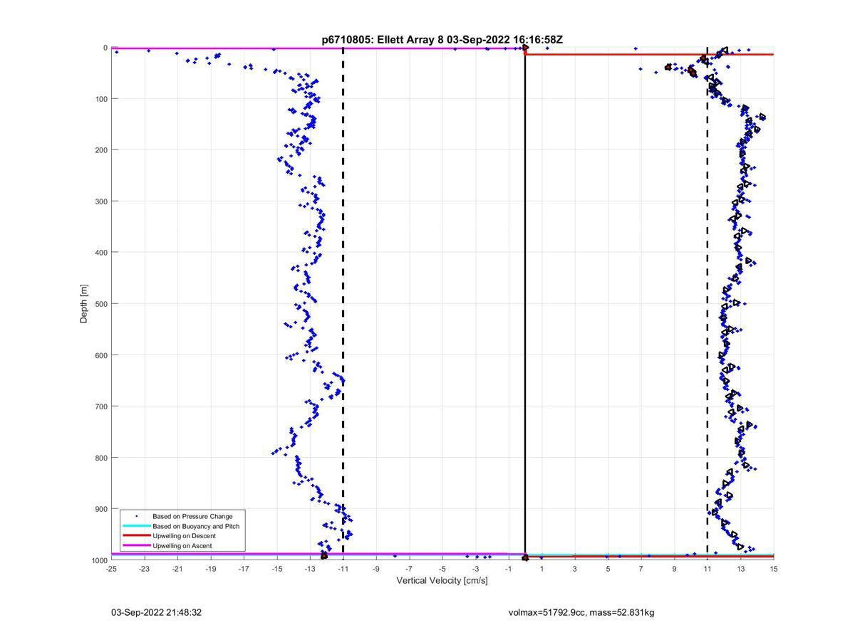The height and width of the screenshot is (630, 855).
Task: Click x-axis tick label '15'
Action: (x=774, y=569)
